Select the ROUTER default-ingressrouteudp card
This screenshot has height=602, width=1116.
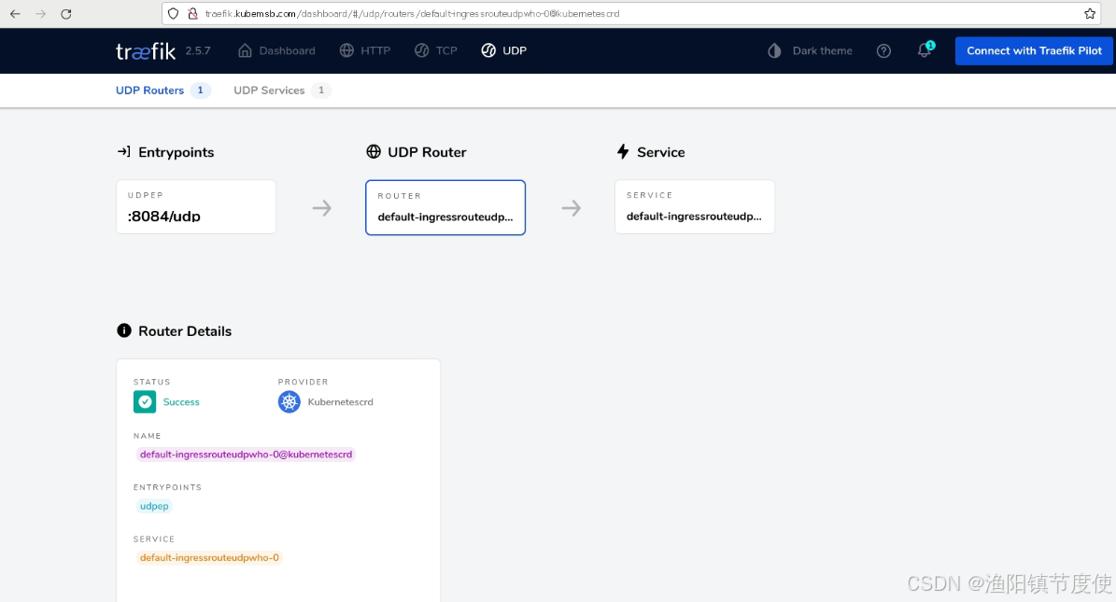[445, 207]
